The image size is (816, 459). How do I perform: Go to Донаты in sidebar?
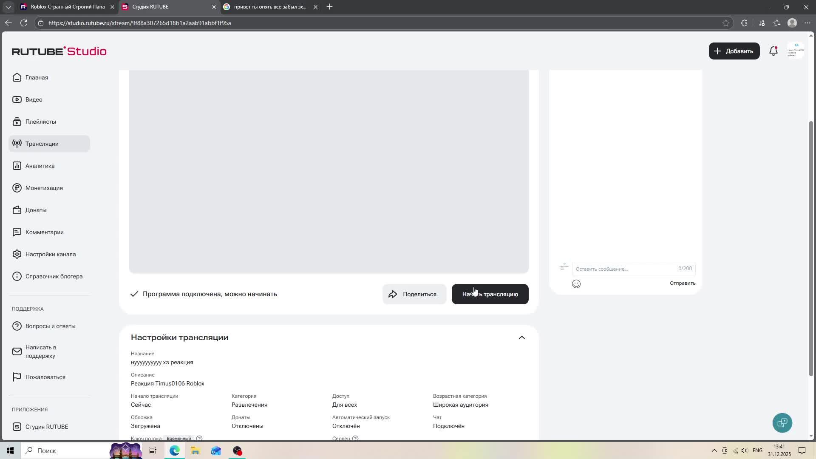[36, 210]
